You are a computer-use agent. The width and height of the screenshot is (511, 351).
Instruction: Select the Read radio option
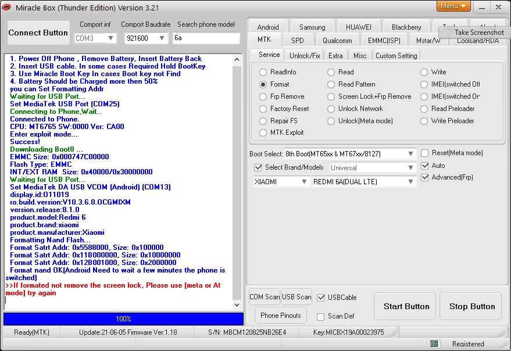(331, 72)
